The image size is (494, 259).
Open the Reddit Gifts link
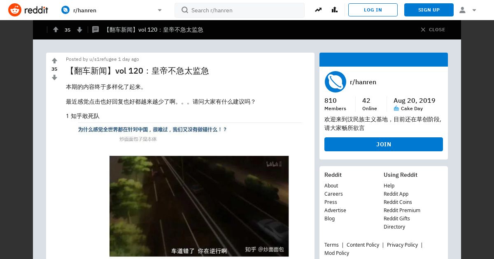[397, 218]
